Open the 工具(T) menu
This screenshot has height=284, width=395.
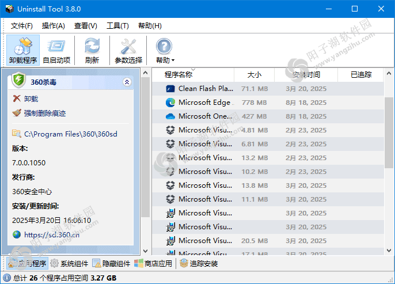click(117, 26)
